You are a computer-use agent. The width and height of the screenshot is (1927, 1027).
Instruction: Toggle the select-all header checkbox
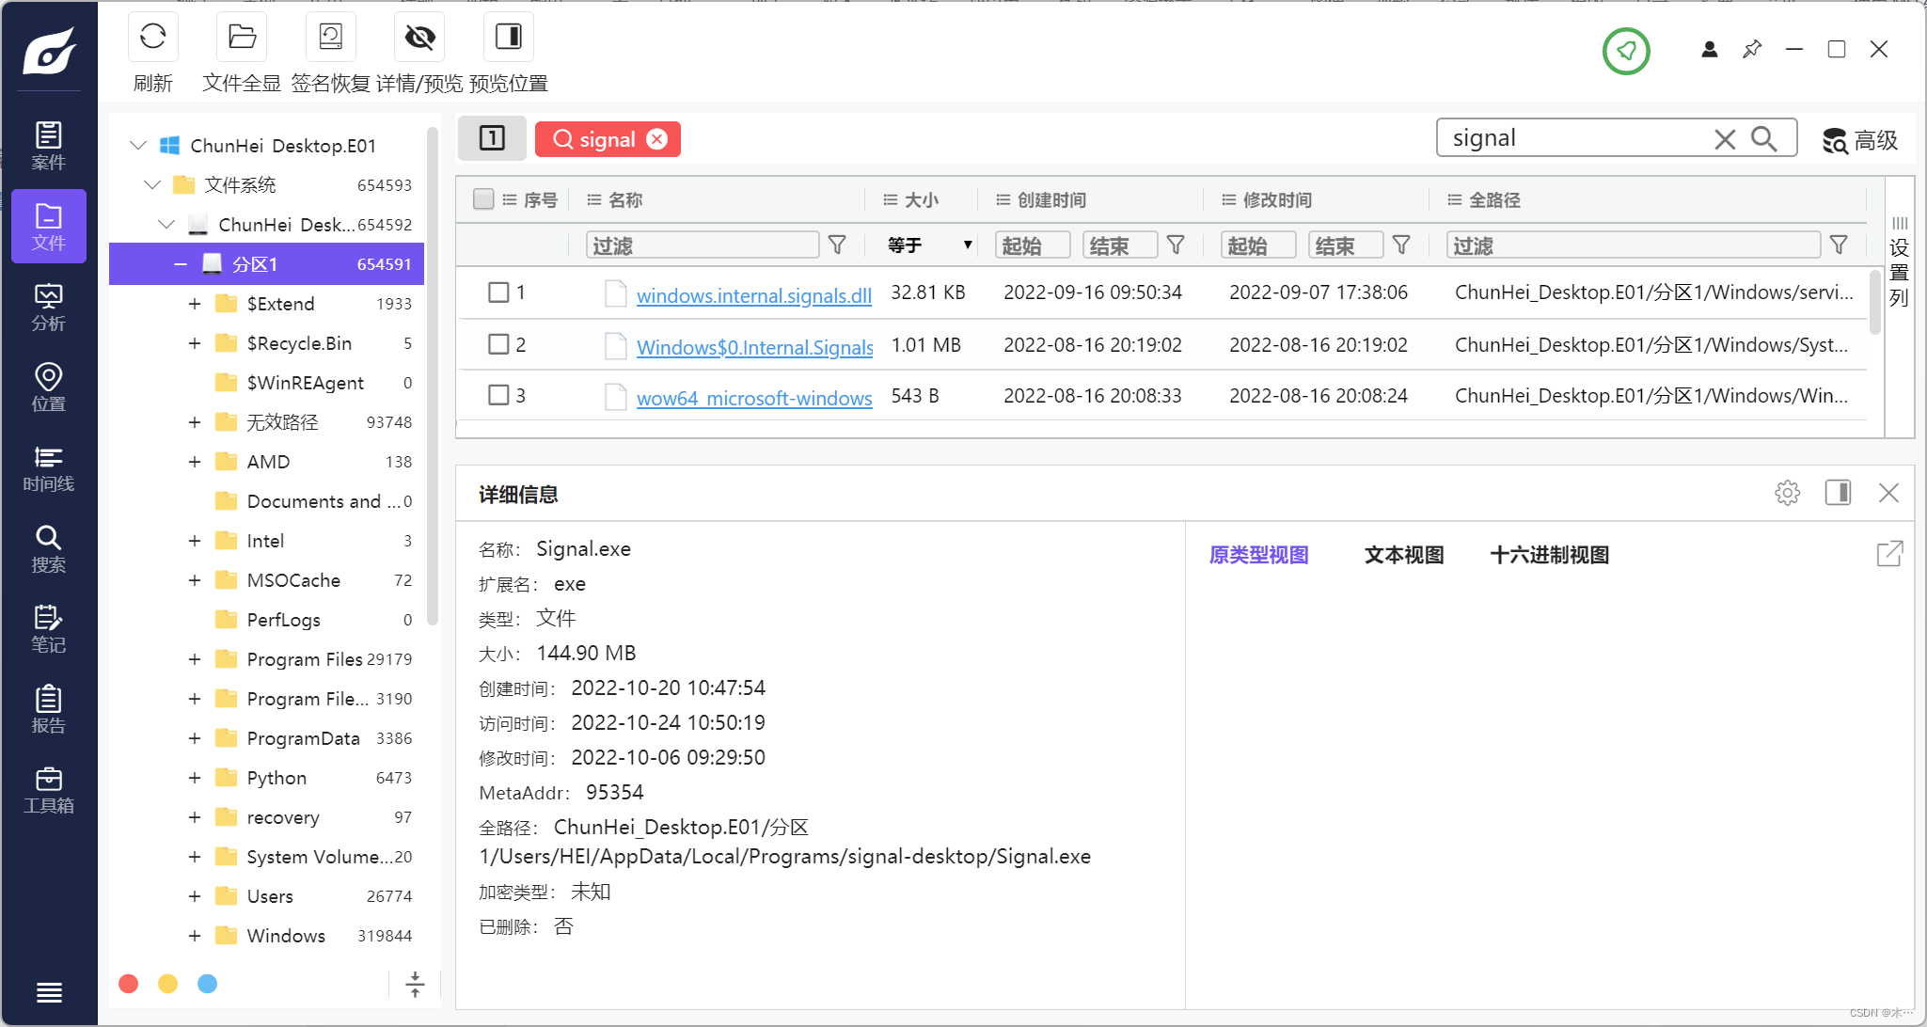click(483, 199)
